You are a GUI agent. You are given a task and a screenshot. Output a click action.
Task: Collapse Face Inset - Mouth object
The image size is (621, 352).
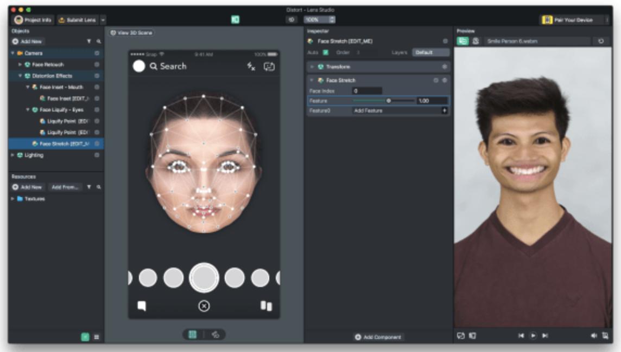coord(27,87)
